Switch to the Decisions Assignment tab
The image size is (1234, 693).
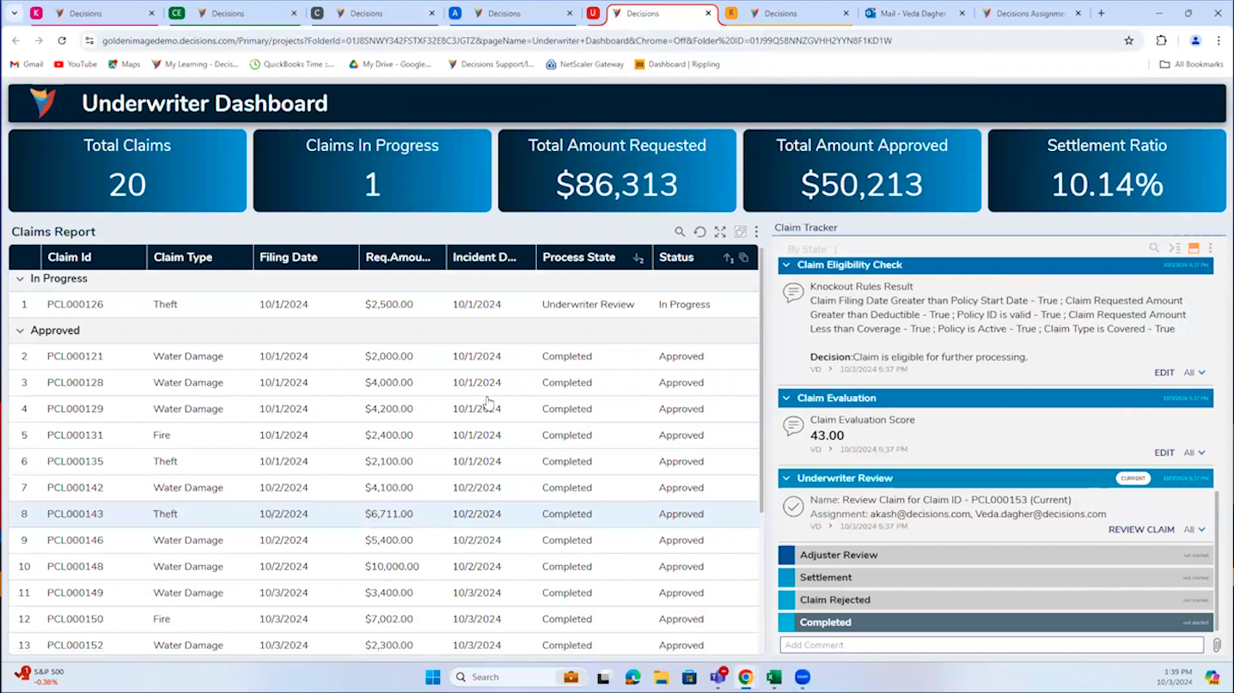pos(1032,14)
